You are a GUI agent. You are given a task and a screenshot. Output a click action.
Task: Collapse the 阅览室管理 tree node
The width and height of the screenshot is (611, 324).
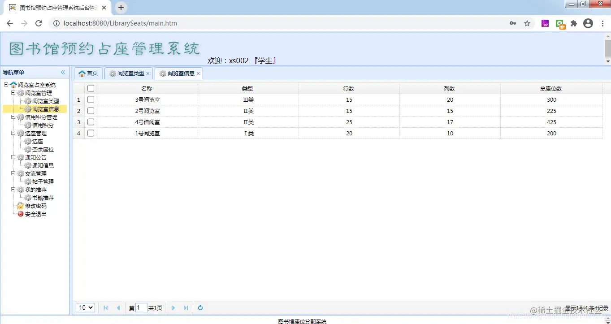13,93
